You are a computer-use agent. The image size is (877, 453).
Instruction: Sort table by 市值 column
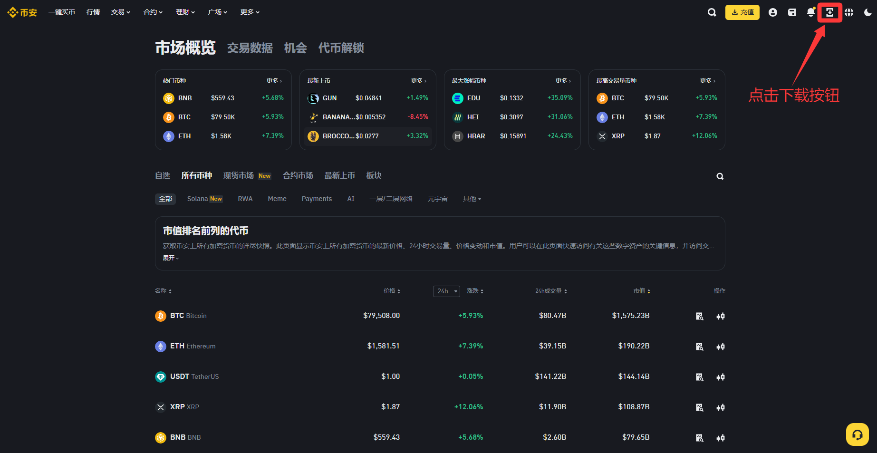pyautogui.click(x=642, y=291)
